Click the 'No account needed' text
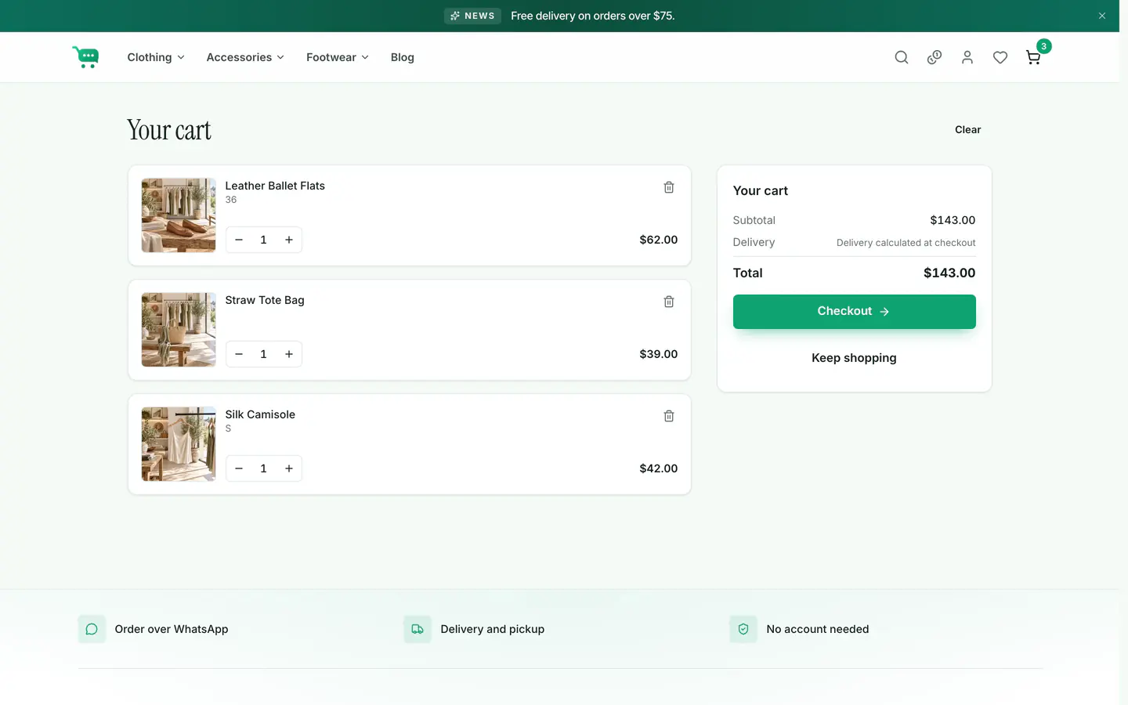 (818, 629)
